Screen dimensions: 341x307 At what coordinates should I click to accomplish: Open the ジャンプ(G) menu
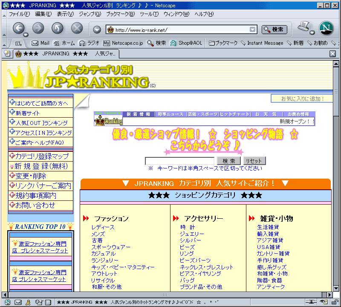(90, 14)
